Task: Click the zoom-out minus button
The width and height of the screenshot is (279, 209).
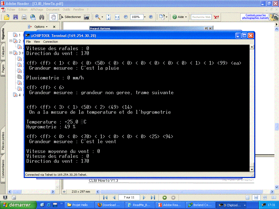Action: tap(126, 17)
